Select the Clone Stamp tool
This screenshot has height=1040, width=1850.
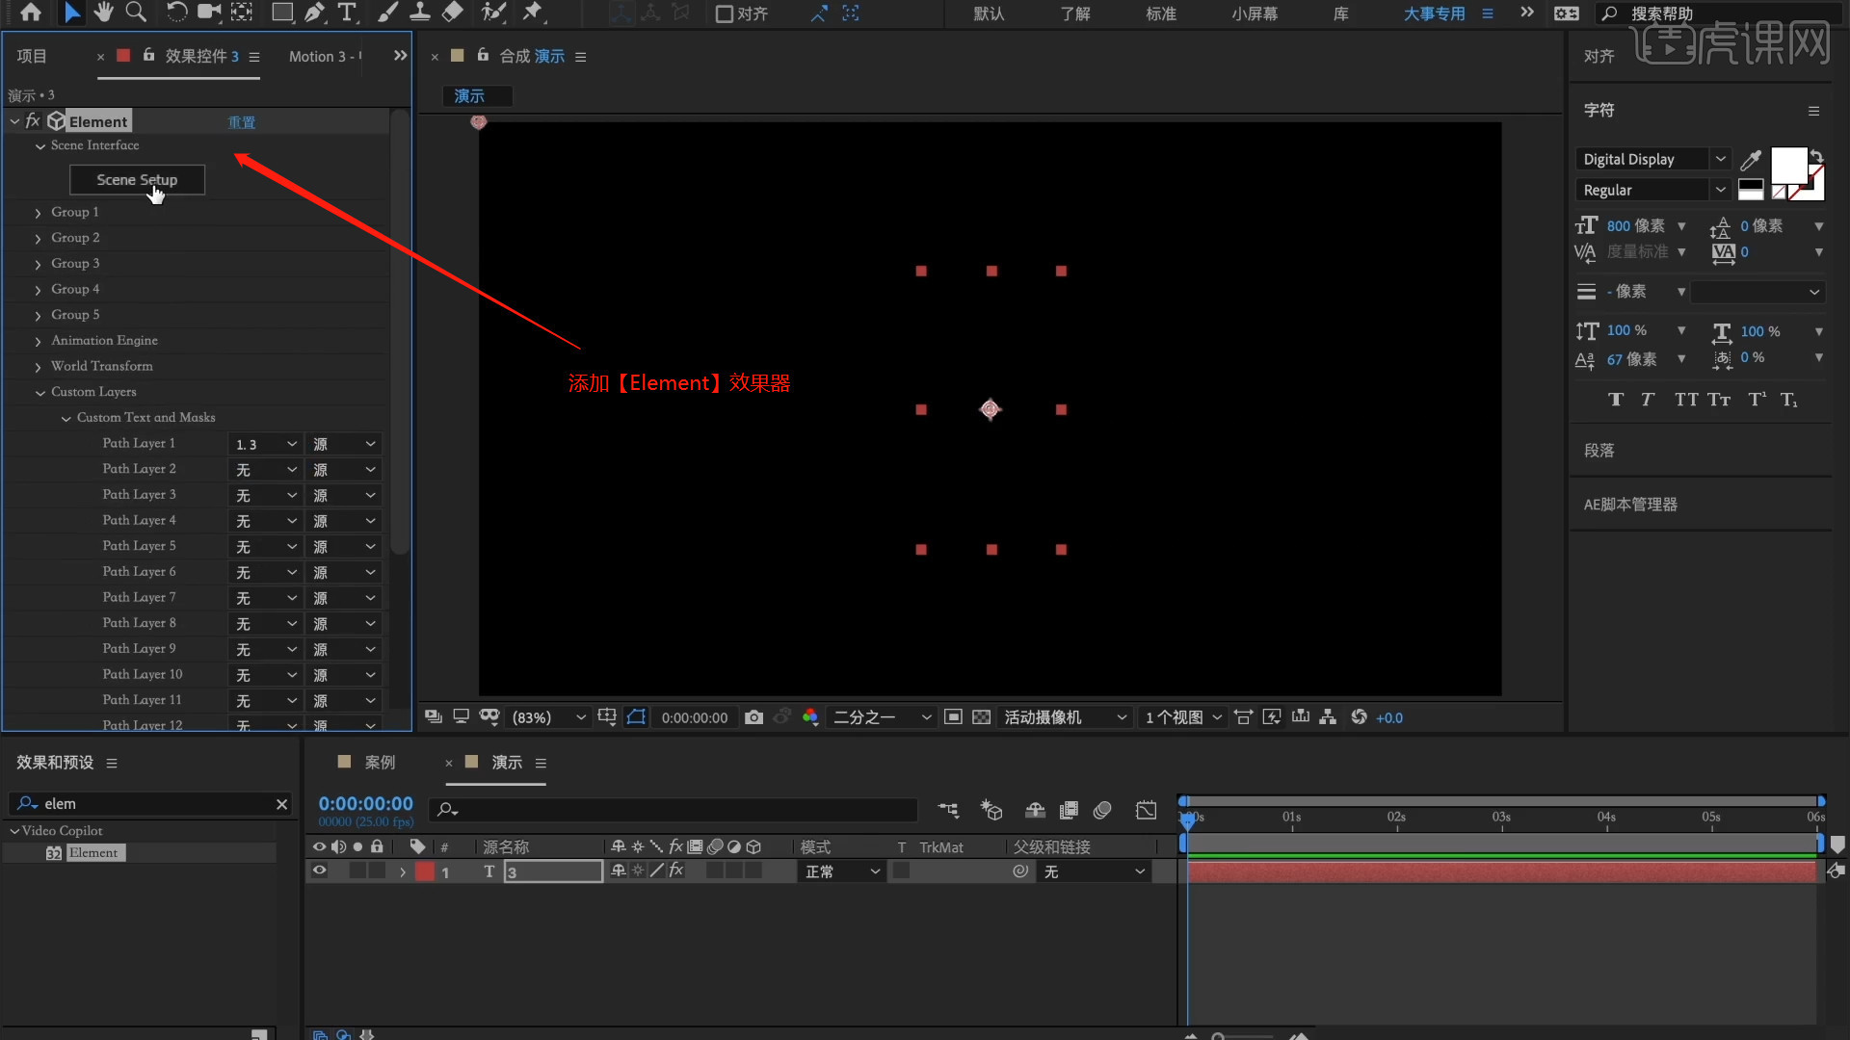420,13
